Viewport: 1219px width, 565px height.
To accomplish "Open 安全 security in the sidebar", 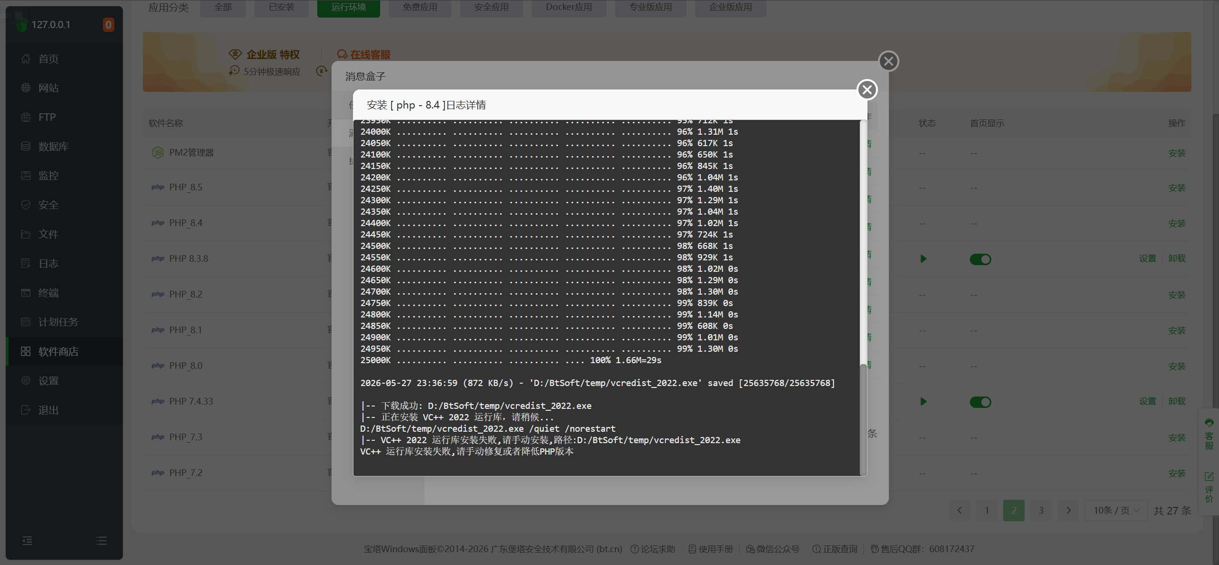I will pos(64,205).
